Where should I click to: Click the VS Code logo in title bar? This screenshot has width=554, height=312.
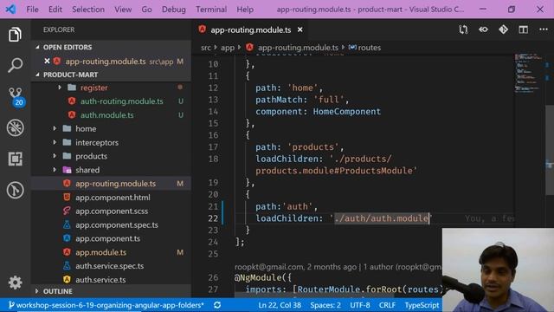coord(10,10)
